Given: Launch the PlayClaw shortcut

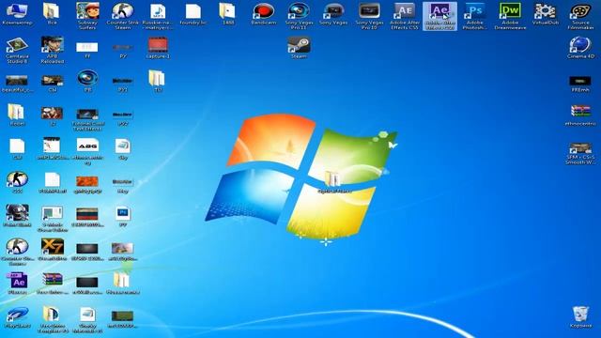Looking at the screenshot, I should [x=17, y=317].
